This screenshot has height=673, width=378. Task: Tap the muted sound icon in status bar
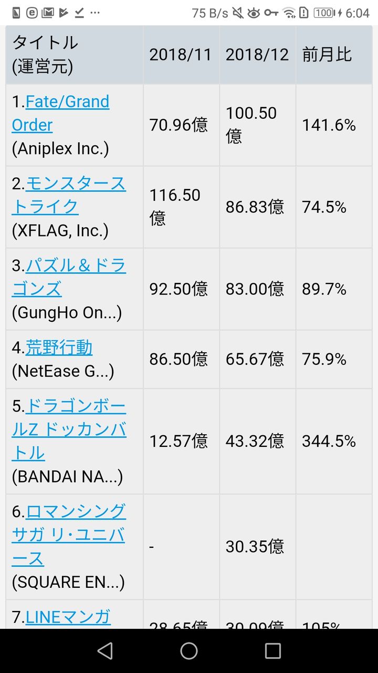click(238, 13)
